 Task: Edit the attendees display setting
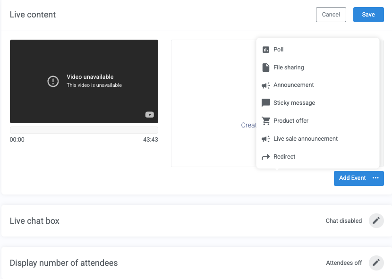[376, 262]
